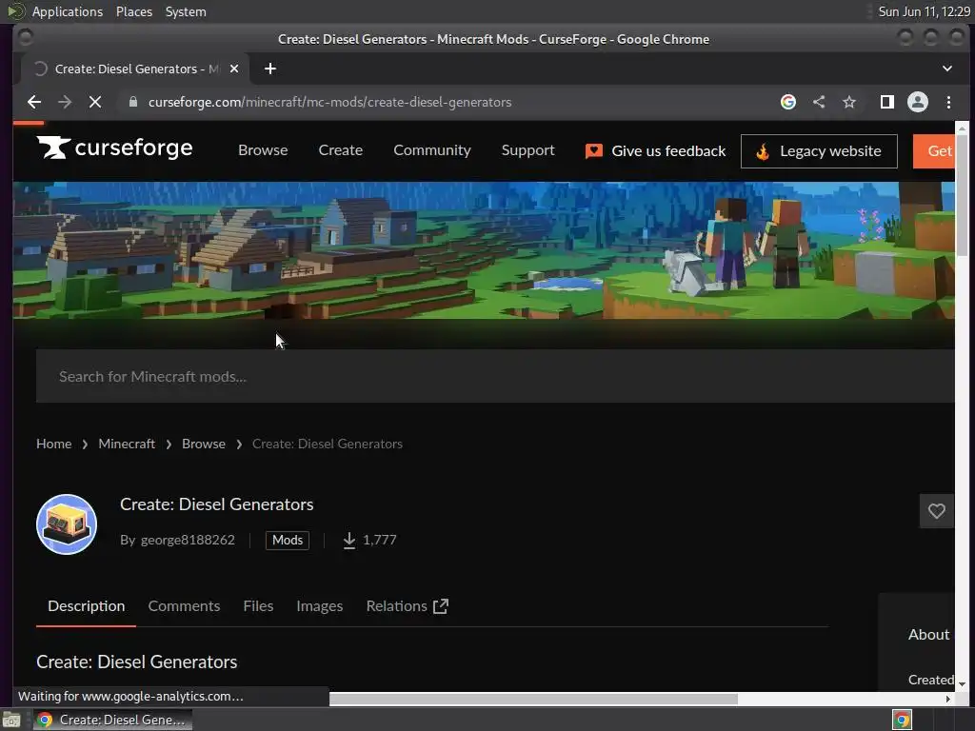Click the site lock icon in address bar
This screenshot has height=731, width=975.
pyautogui.click(x=133, y=102)
